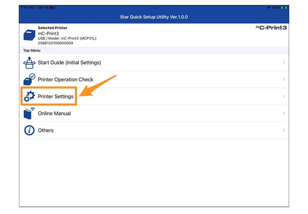
Task: Tap the Online Manual book icon
Action: click(x=29, y=113)
